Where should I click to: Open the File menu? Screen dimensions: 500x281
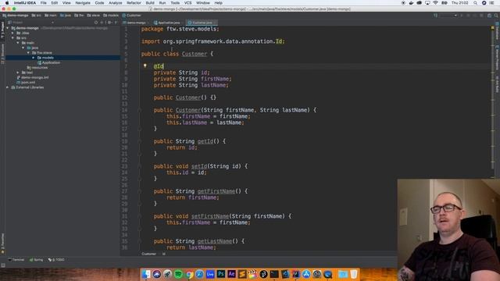click(x=44, y=3)
